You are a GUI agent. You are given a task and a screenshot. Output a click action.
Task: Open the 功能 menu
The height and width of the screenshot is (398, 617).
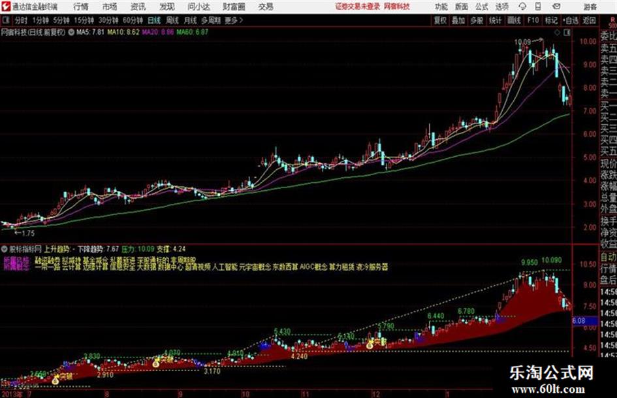coord(441,7)
